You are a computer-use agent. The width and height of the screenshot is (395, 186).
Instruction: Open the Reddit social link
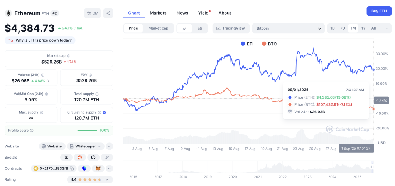coord(80,158)
